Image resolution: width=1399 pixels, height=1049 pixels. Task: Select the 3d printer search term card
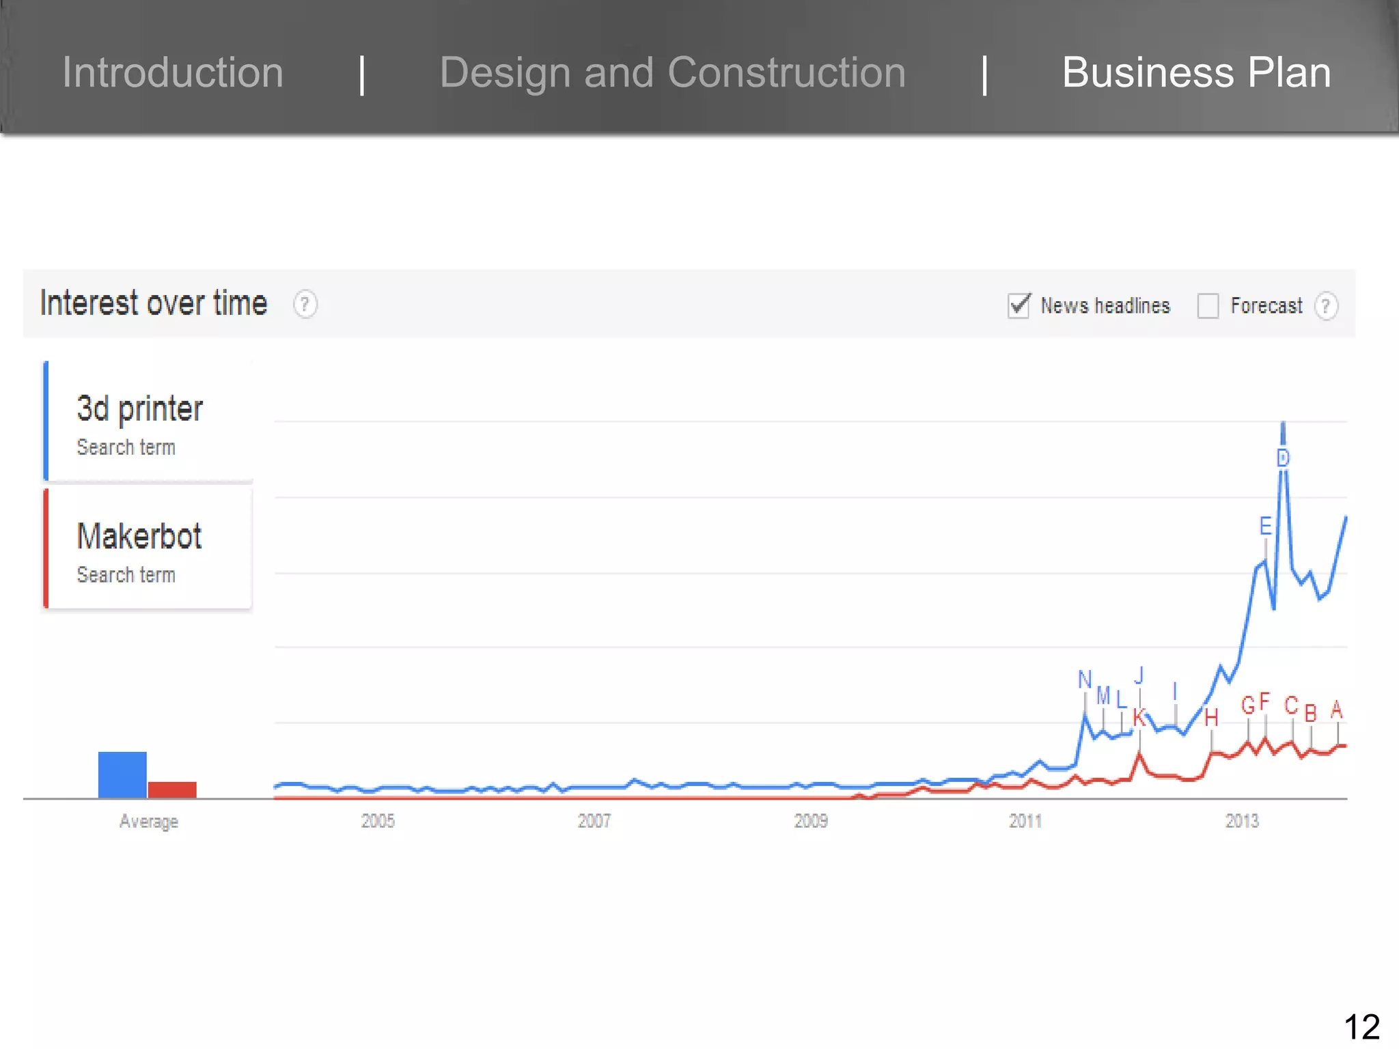(148, 421)
